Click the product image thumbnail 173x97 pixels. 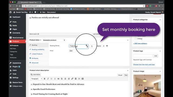(x=147, y=86)
